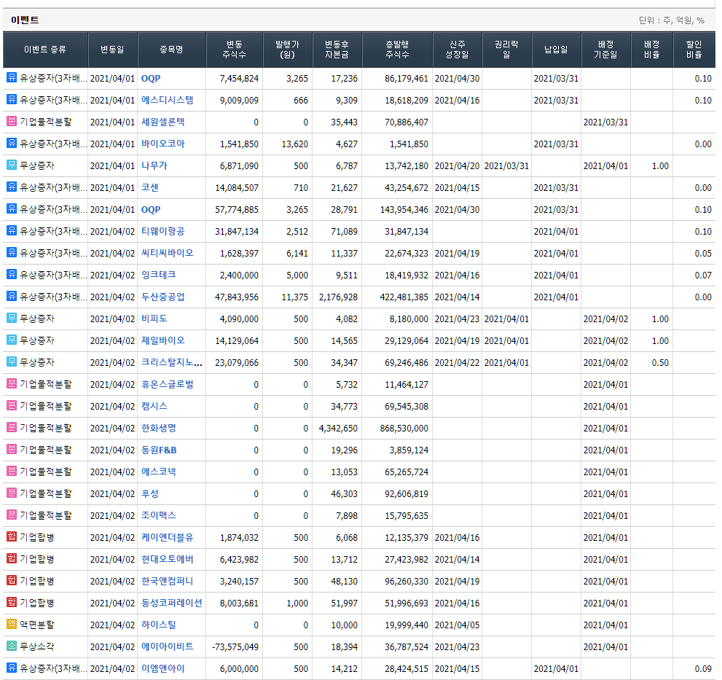Click the 분 icon in 동원F&B row
Screen dimensions: 722x680
point(12,449)
